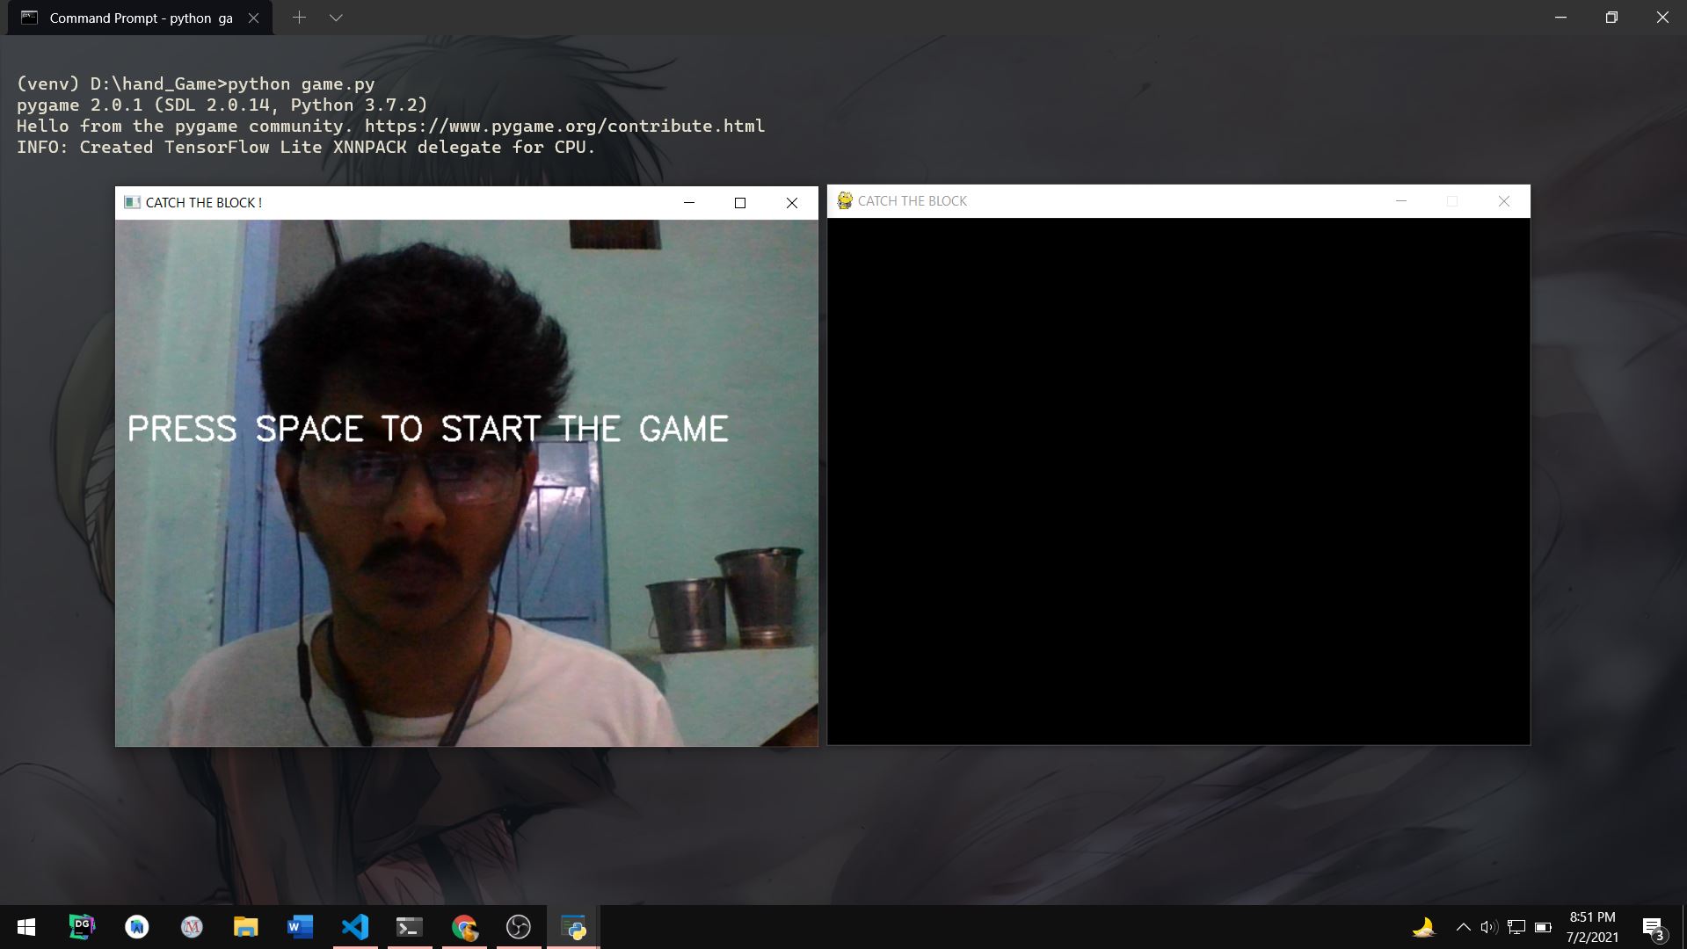Close the pygame CATCH THE BLOCK window

pyautogui.click(x=1504, y=200)
